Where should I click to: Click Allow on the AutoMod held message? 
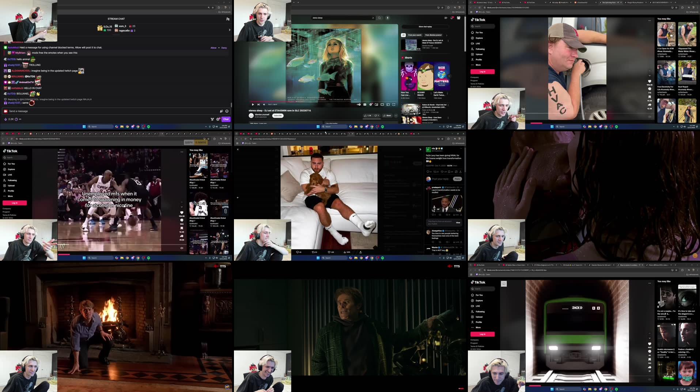[213, 48]
